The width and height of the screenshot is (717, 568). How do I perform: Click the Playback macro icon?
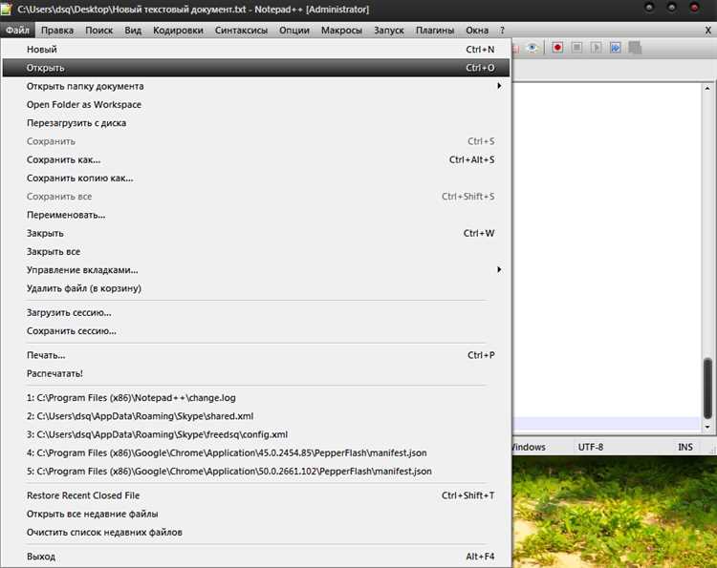point(596,48)
